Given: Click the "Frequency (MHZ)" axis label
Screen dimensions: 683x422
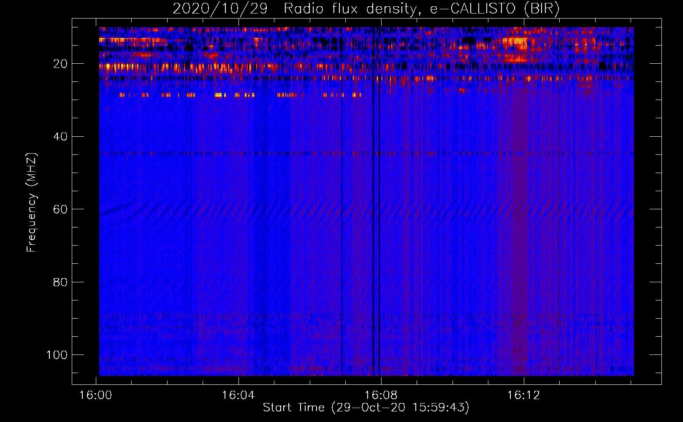Looking at the screenshot, I should [31, 203].
